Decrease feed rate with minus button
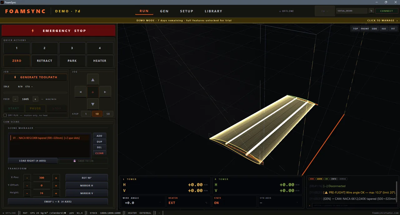Image resolution: width=400 pixels, height=215 pixels. 15,99
